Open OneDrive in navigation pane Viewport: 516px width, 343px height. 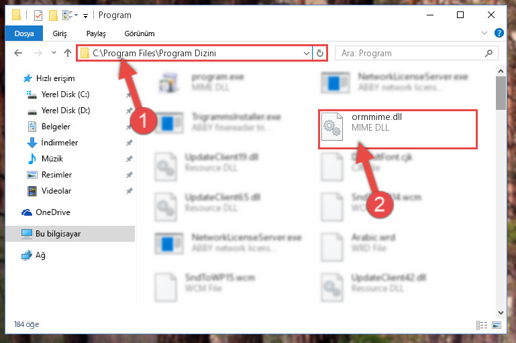click(x=52, y=212)
